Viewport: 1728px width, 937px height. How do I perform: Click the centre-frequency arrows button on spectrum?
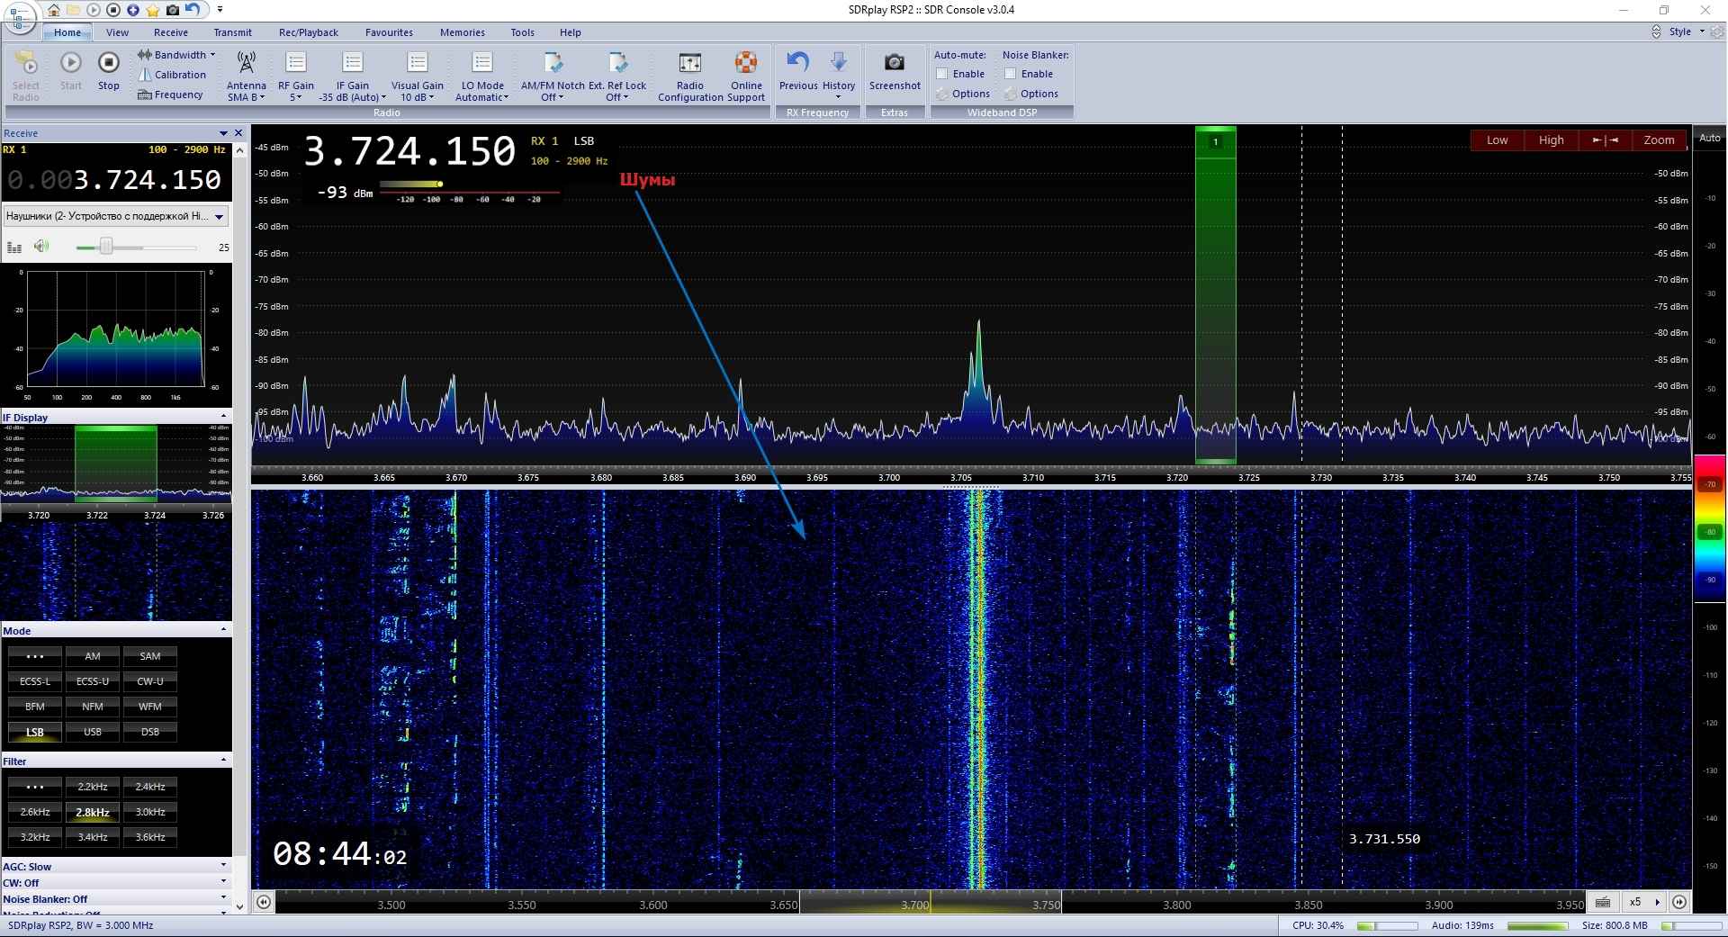coord(1606,140)
